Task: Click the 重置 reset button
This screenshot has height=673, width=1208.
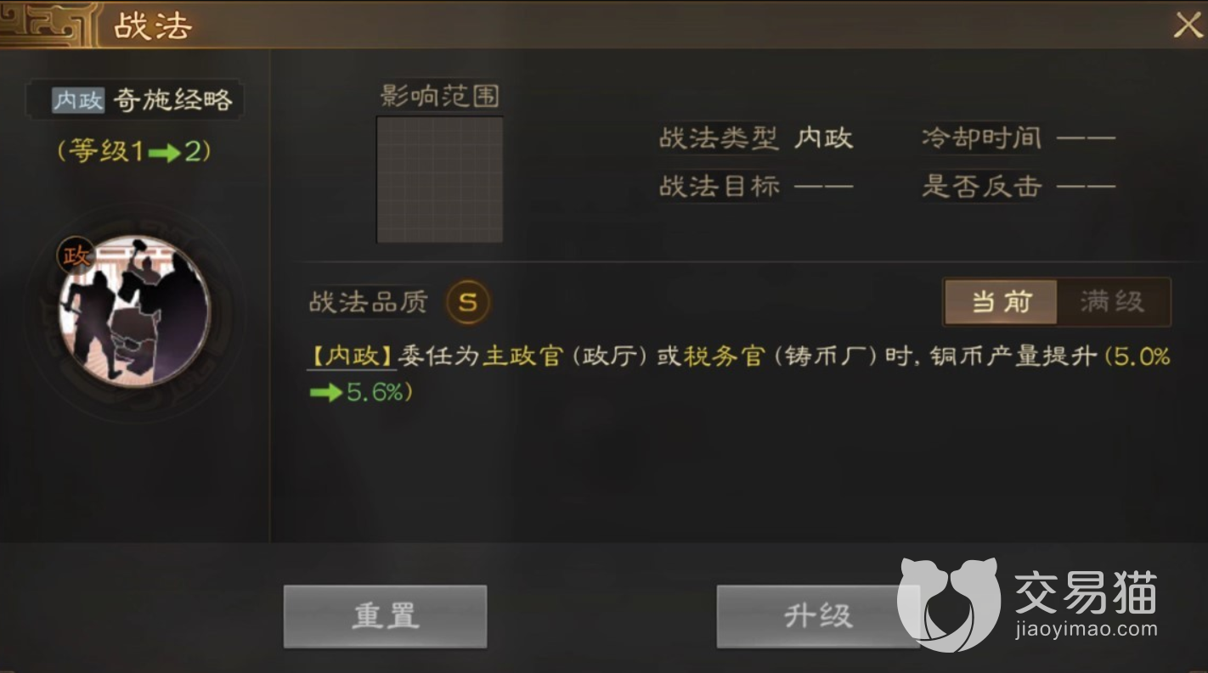Action: (x=385, y=616)
